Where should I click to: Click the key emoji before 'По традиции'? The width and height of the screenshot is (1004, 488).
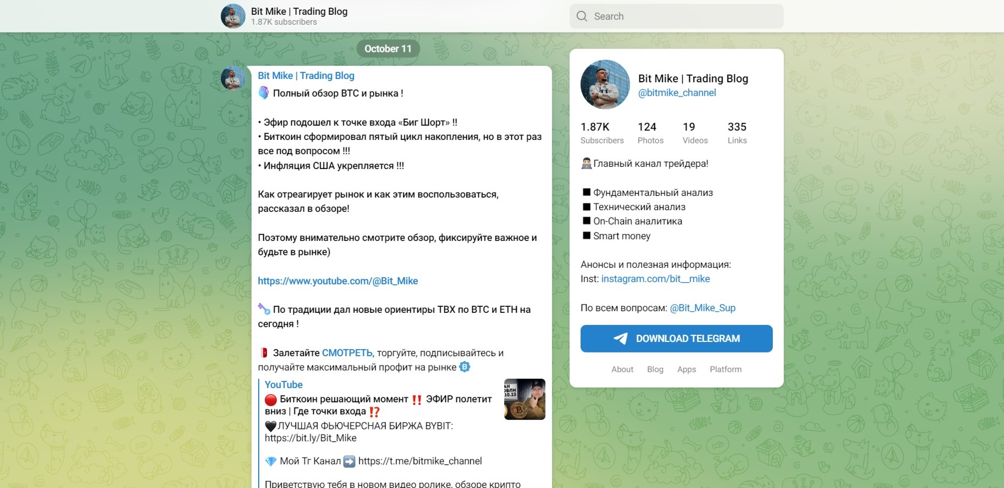point(264,309)
